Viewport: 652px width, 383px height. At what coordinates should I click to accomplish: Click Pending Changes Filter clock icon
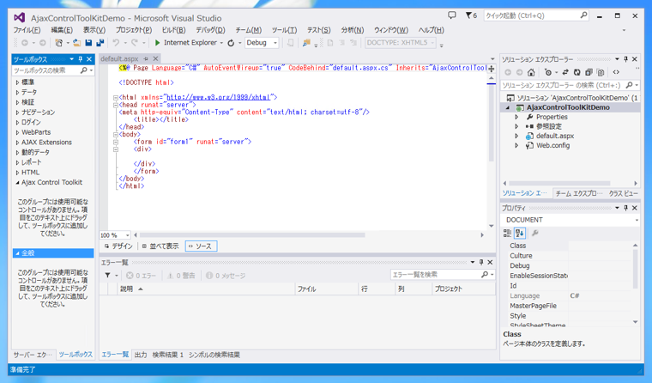coord(548,72)
